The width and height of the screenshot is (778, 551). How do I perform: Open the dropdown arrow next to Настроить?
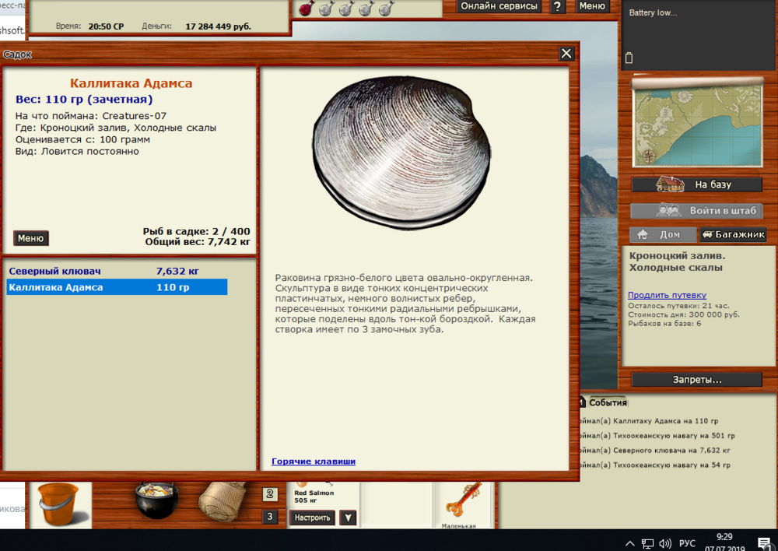347,518
